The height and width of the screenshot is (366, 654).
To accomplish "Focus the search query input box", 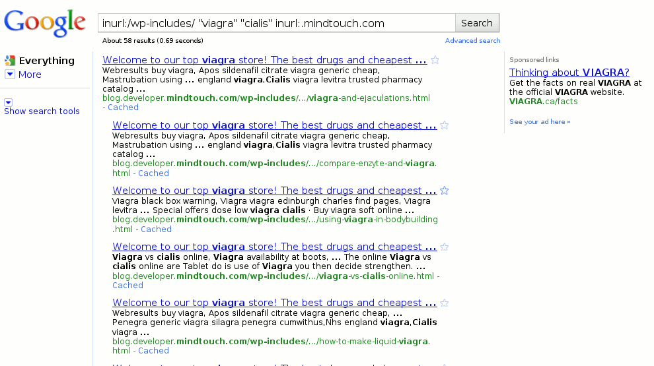I will [277, 23].
